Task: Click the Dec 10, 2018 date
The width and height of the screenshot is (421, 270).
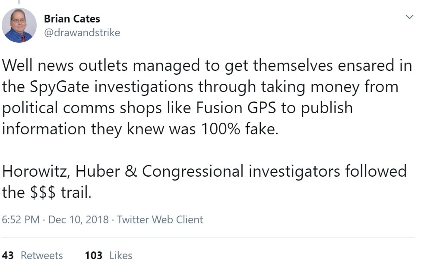Action: pyautogui.click(x=78, y=219)
